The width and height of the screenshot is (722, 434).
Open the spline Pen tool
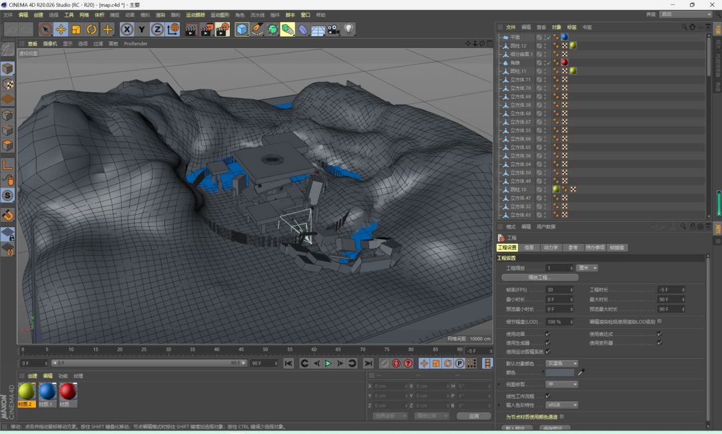coord(257,29)
